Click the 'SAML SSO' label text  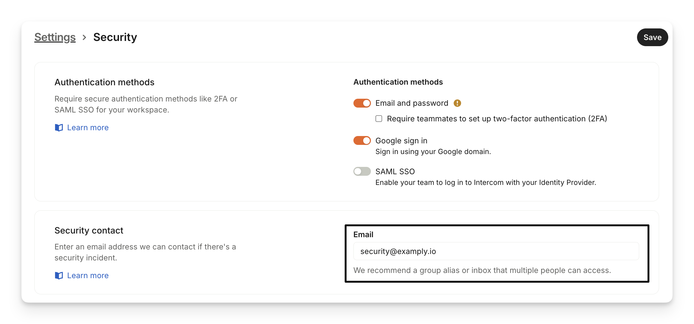tap(395, 171)
